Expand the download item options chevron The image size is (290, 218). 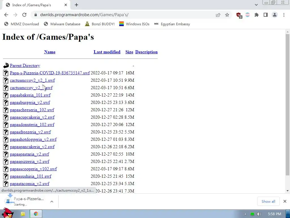click(52, 202)
